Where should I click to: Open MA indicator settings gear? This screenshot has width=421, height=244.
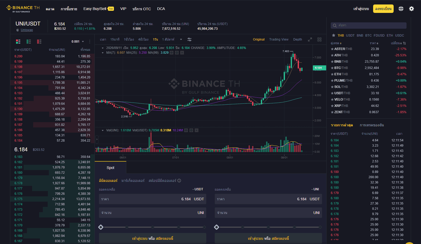click(x=177, y=53)
